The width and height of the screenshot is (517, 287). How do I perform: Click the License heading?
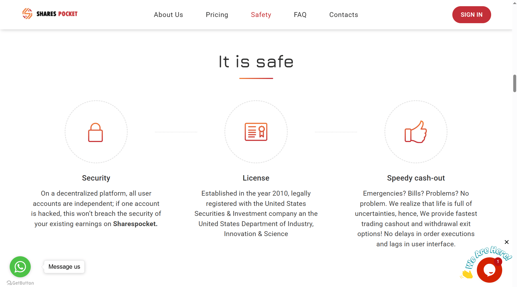[x=256, y=178]
